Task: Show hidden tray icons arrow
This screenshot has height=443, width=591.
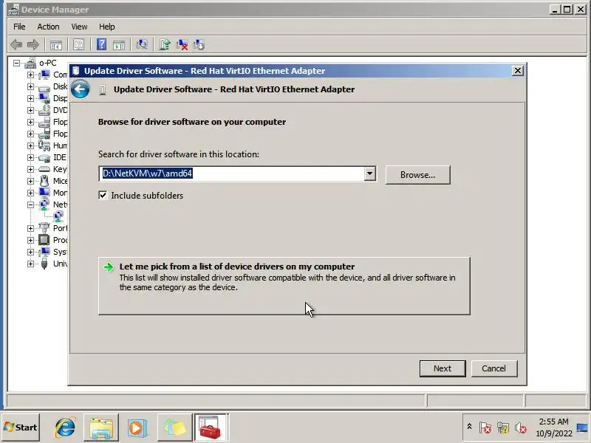Action: click(x=469, y=427)
